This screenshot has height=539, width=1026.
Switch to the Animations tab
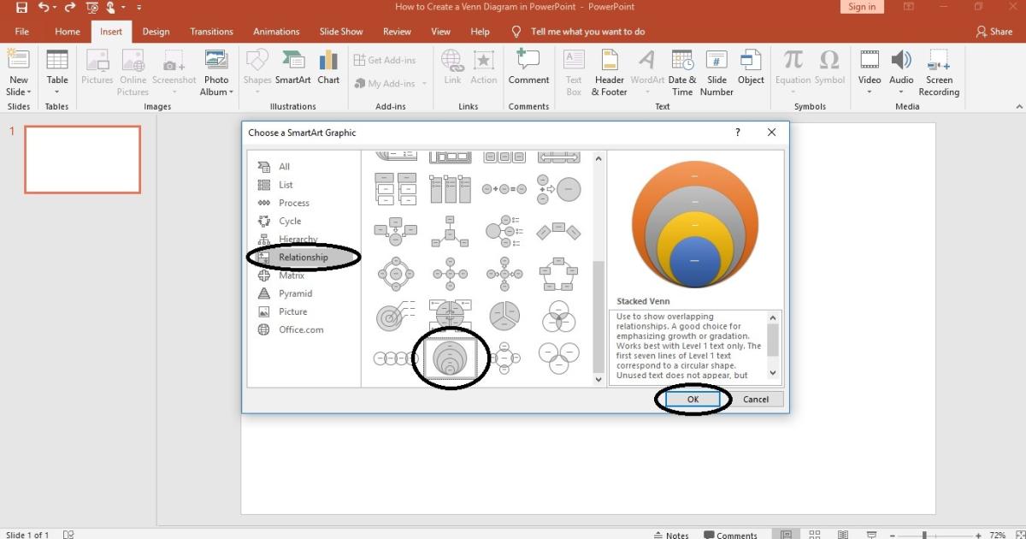(x=275, y=31)
